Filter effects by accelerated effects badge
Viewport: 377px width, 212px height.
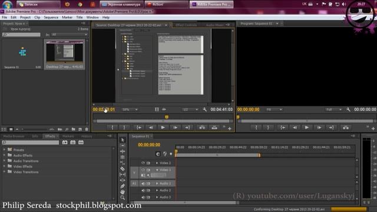click(65, 143)
